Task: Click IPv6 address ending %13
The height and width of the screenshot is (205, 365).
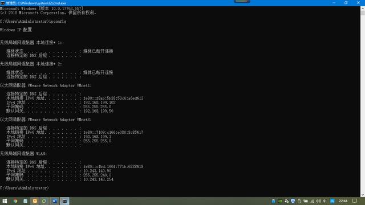Action: pos(113,99)
